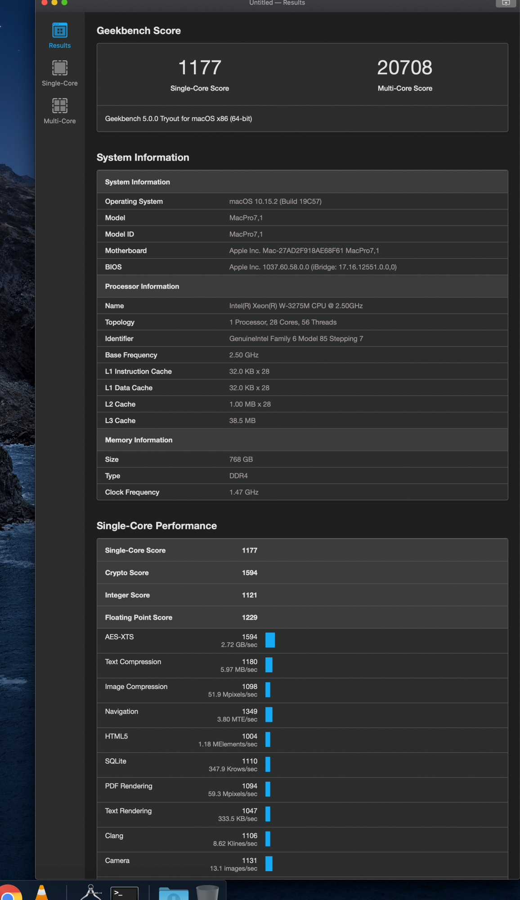Select the L2 Cache value 1.00 MB x 28
The image size is (520, 900).
(250, 405)
